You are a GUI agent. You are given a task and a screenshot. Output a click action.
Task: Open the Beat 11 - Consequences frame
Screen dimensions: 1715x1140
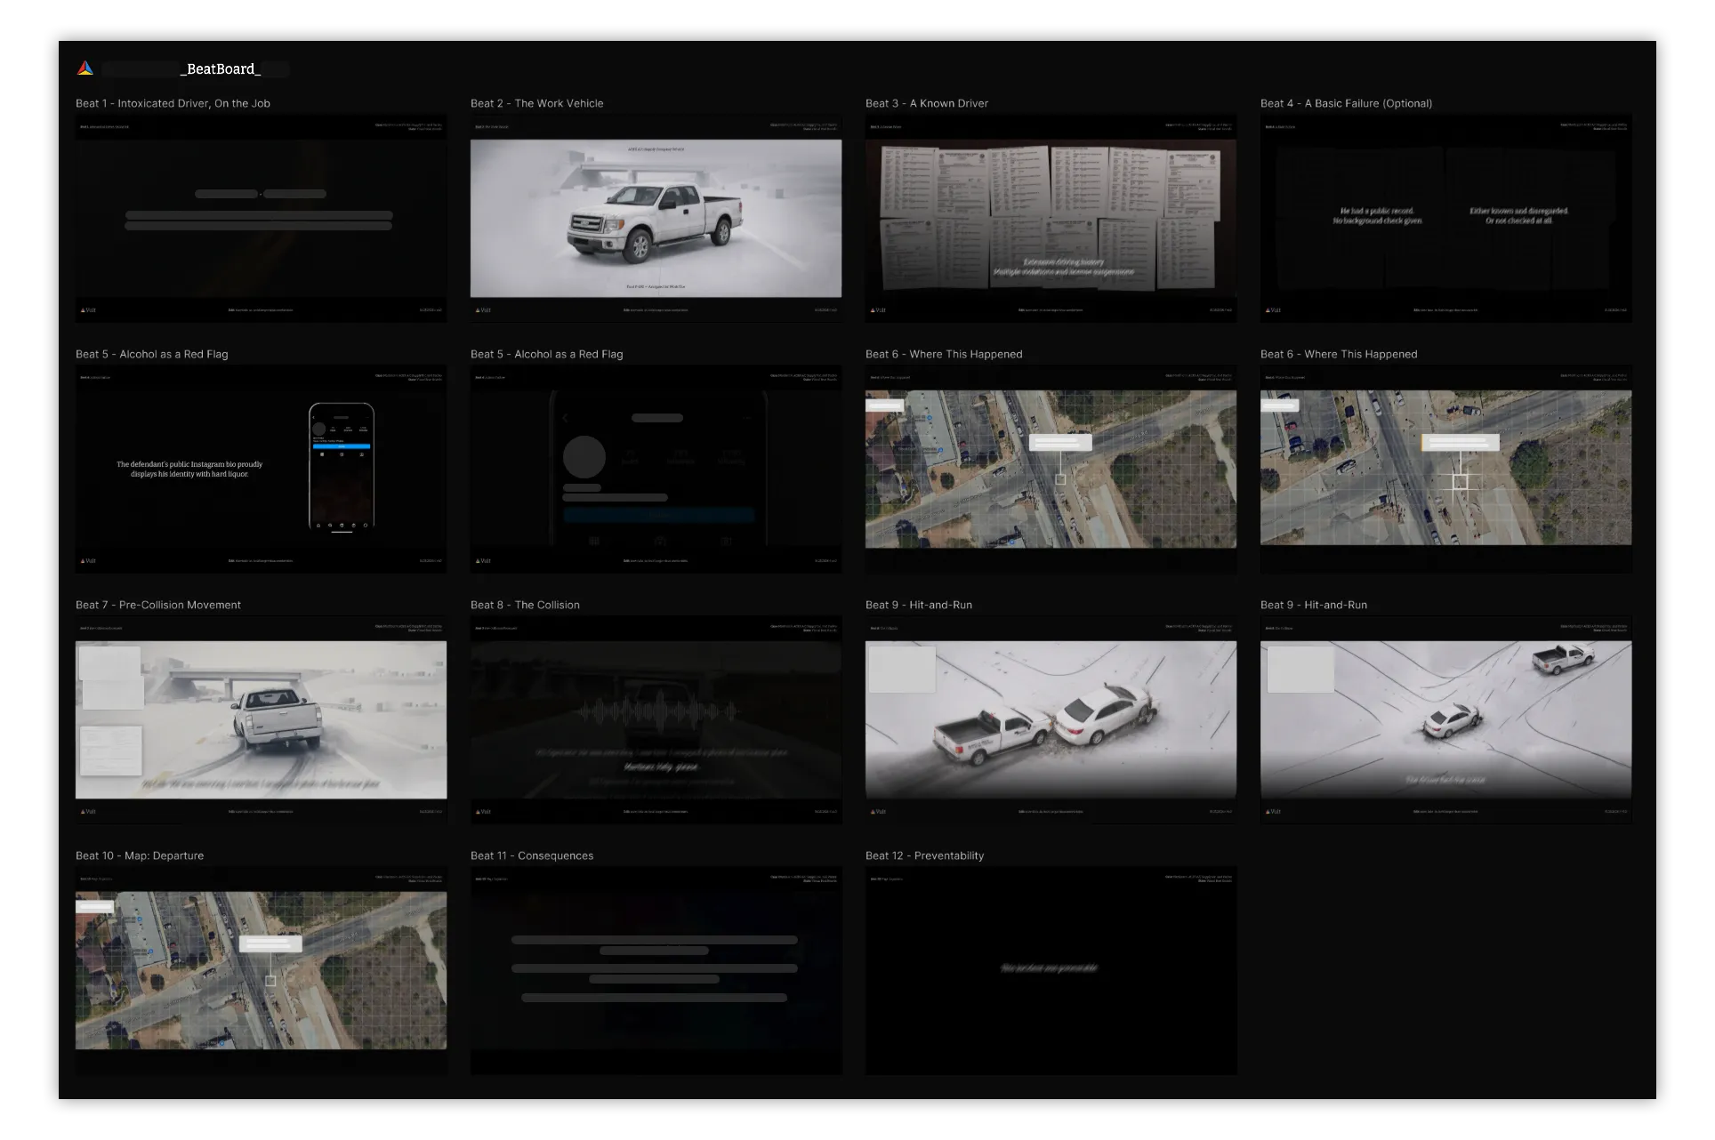656,970
